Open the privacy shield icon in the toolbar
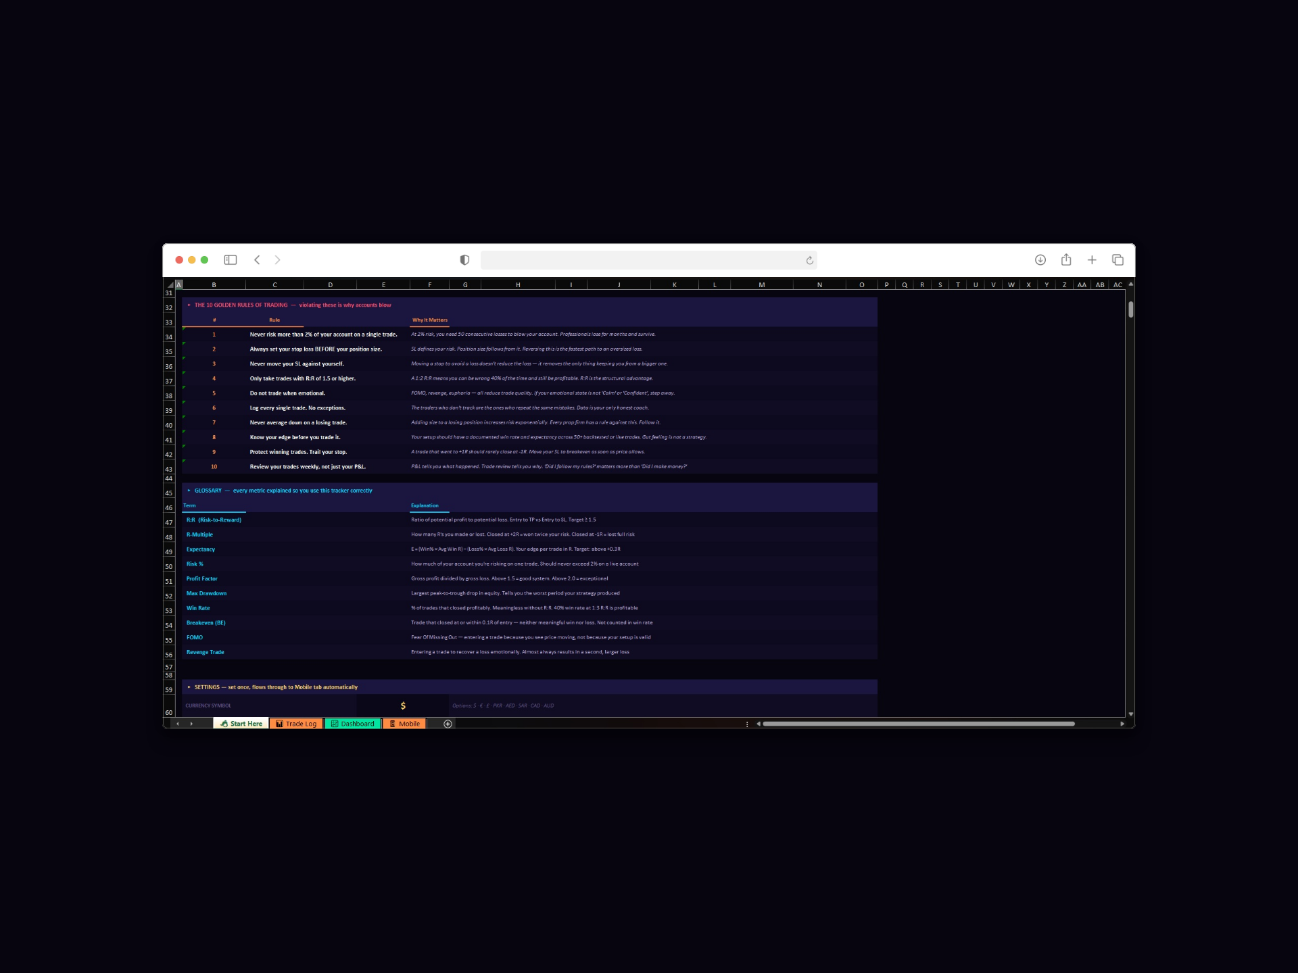 463,259
